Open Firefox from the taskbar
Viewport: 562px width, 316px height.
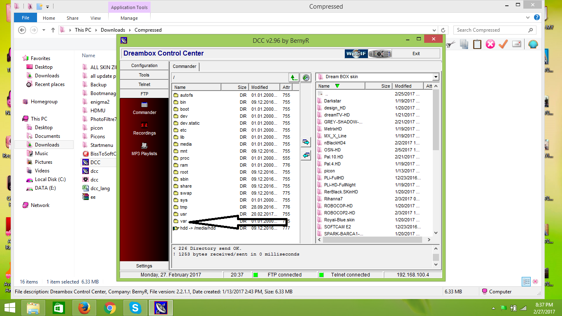point(84,308)
